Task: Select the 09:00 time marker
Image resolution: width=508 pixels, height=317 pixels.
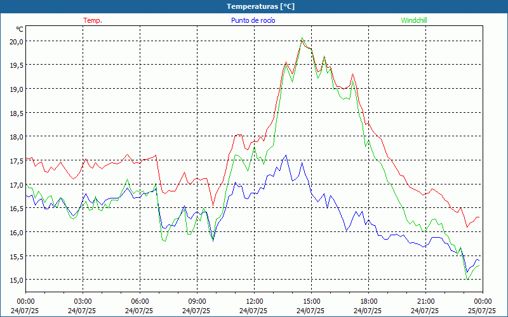Action: (197, 301)
